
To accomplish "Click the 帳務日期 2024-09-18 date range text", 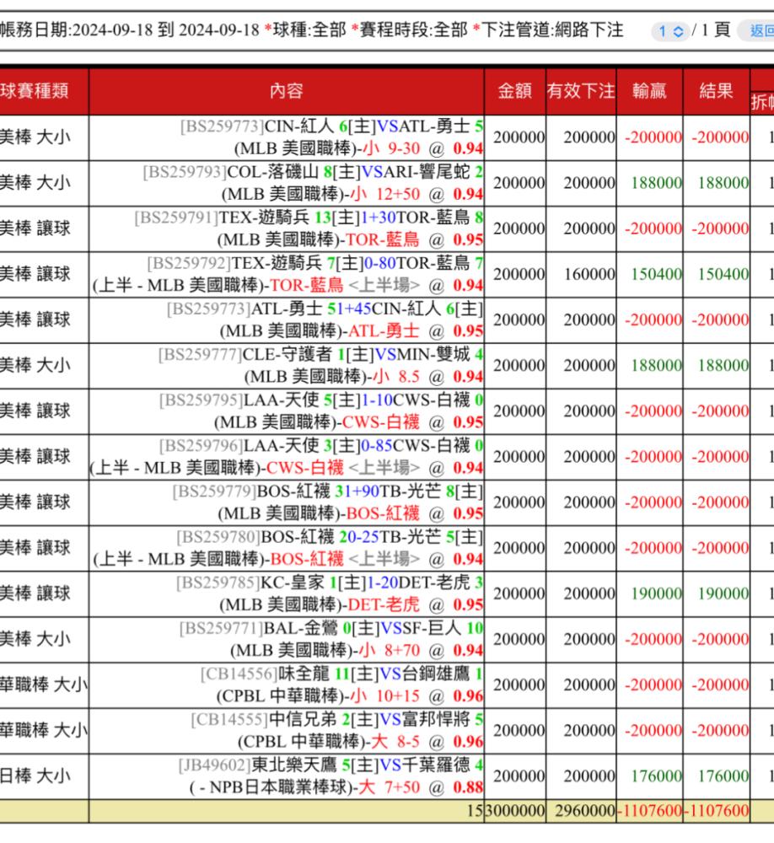I will pyautogui.click(x=130, y=30).
